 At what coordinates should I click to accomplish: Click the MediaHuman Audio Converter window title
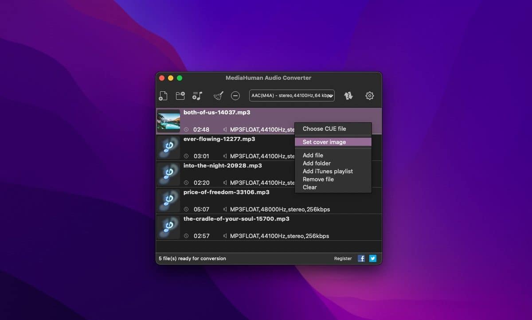point(268,78)
